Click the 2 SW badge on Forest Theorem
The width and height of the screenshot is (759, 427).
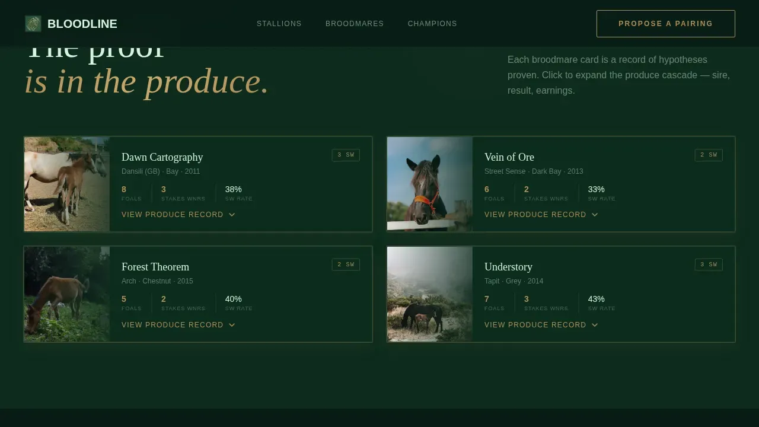[x=346, y=265]
